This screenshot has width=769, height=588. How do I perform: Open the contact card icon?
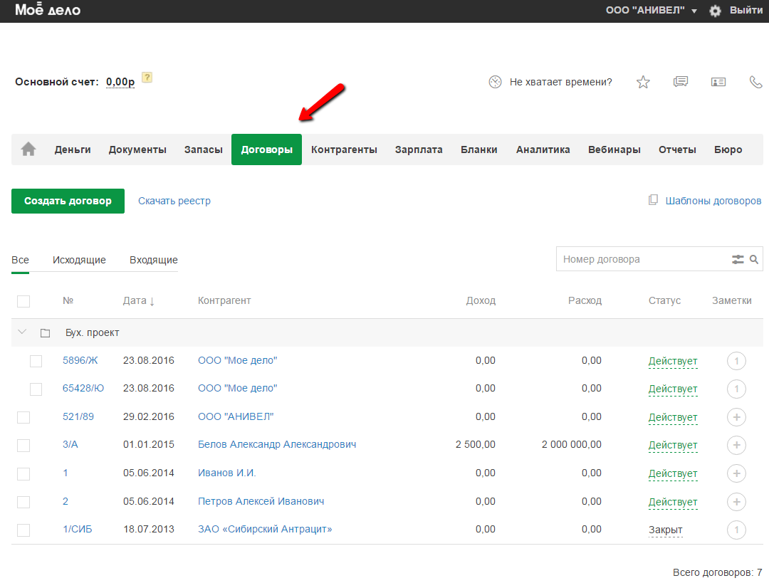(x=718, y=82)
